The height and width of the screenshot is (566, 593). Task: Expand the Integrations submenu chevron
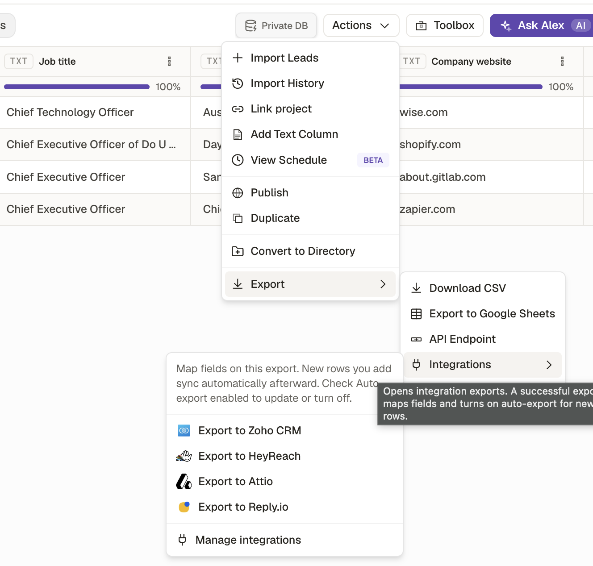[x=549, y=365]
